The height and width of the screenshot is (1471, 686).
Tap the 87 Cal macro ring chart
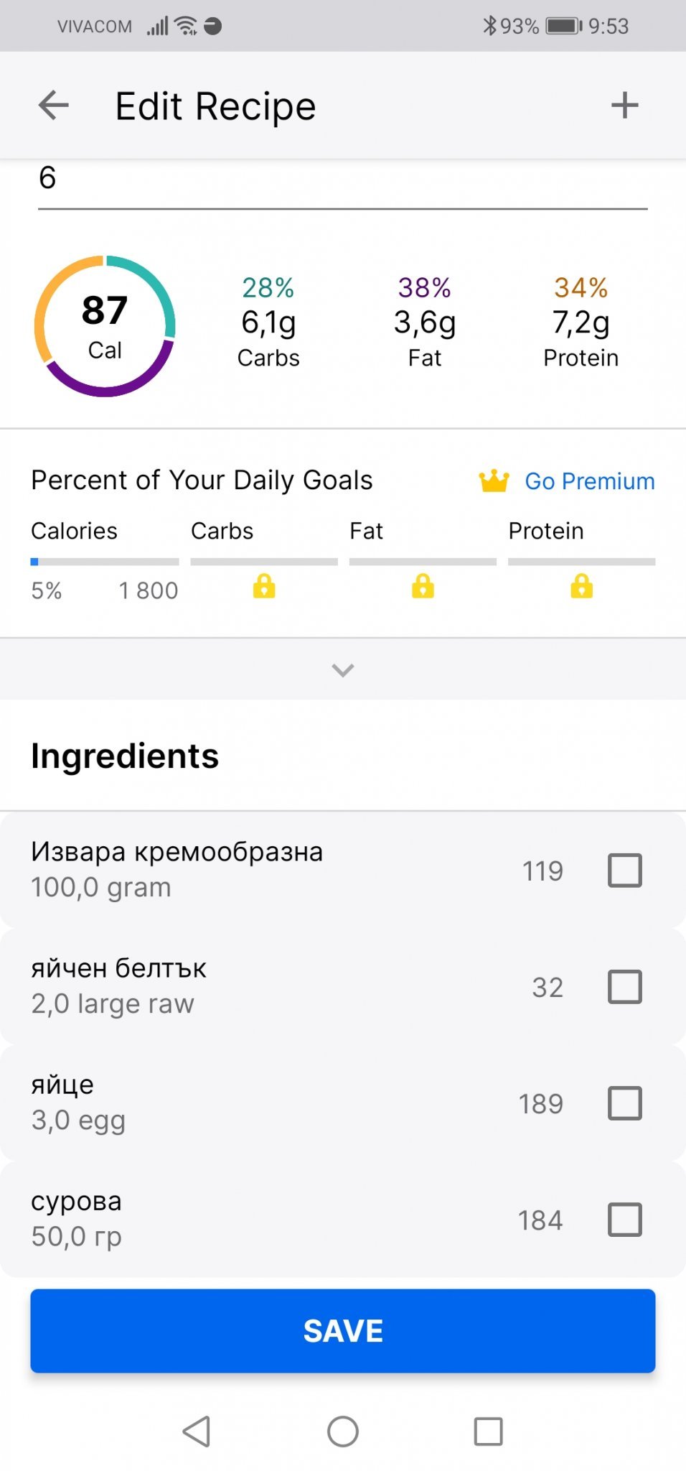[x=105, y=326]
